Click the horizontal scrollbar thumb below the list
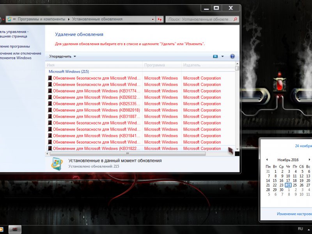312x234 pixels. point(128,154)
